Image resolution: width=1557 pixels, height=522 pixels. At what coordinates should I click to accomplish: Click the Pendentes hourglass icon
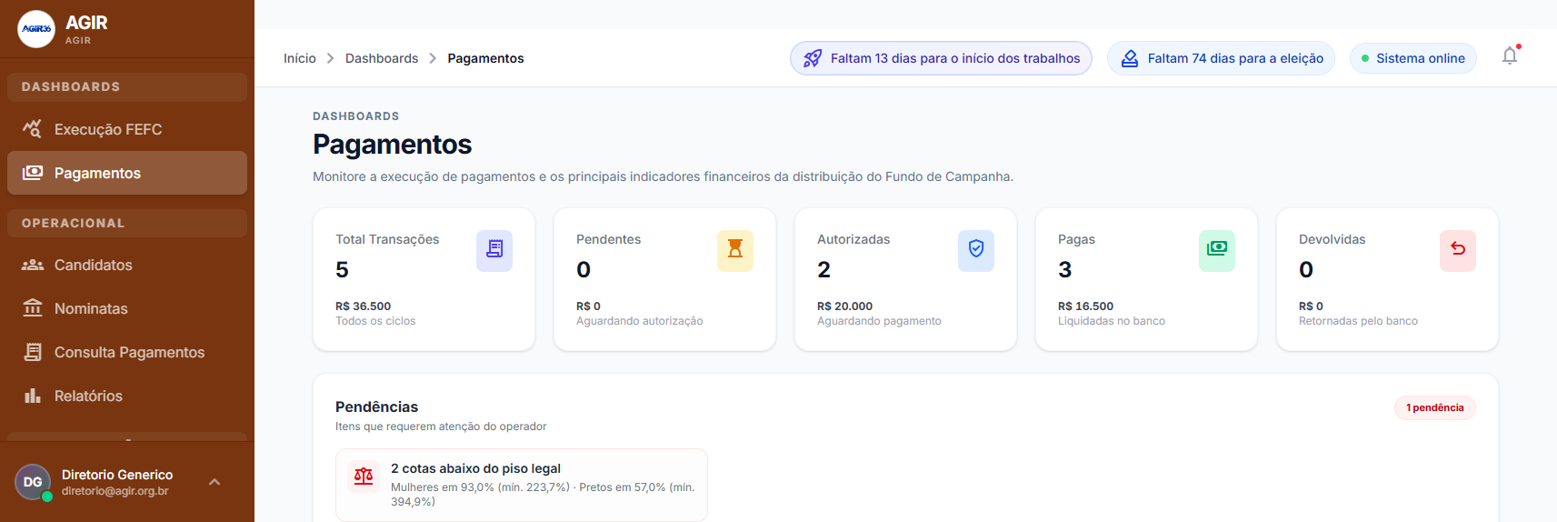point(735,250)
